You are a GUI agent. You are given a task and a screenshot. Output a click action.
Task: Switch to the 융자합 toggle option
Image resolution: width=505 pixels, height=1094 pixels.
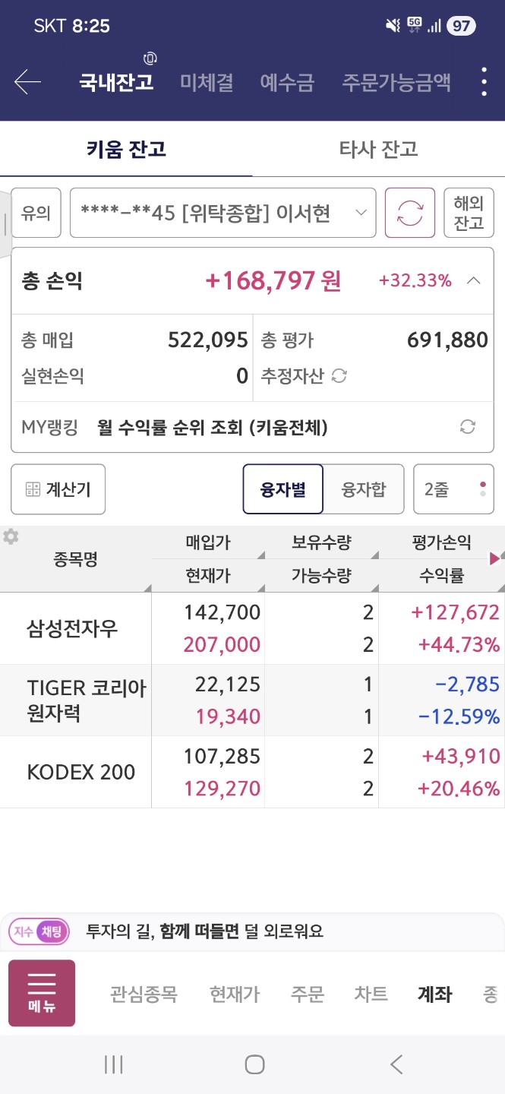pos(364,489)
